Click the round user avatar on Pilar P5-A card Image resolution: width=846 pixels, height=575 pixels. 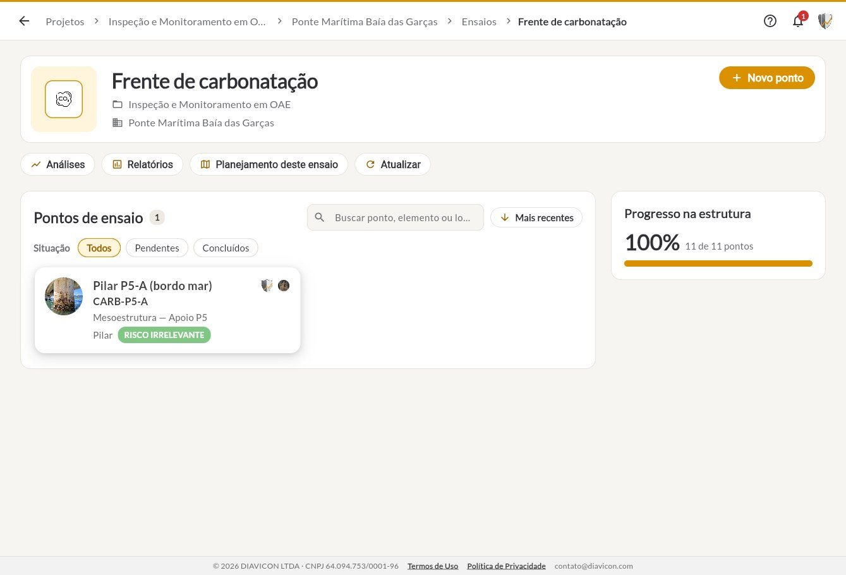pos(284,286)
